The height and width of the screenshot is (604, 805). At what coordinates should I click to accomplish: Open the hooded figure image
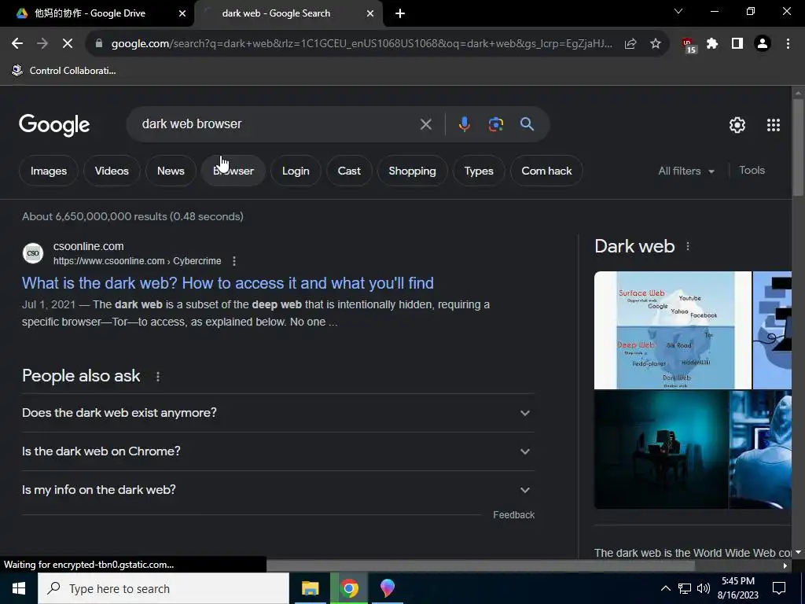tap(760, 449)
